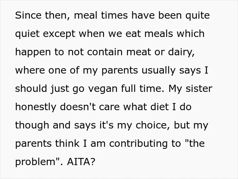The image size is (238, 179).
Task: Select the word "honestly" in the sixth line
Action: 36,107
